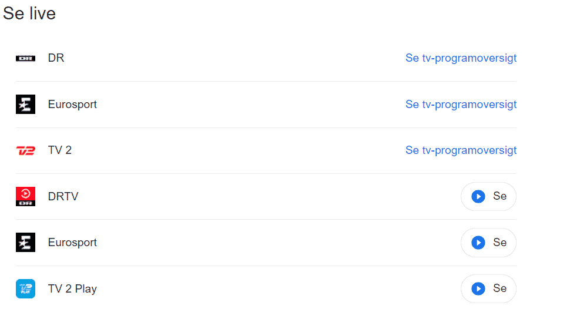Click Eurosport logo in the Se button row
Viewport: 570px width, 309px height.
click(x=25, y=243)
